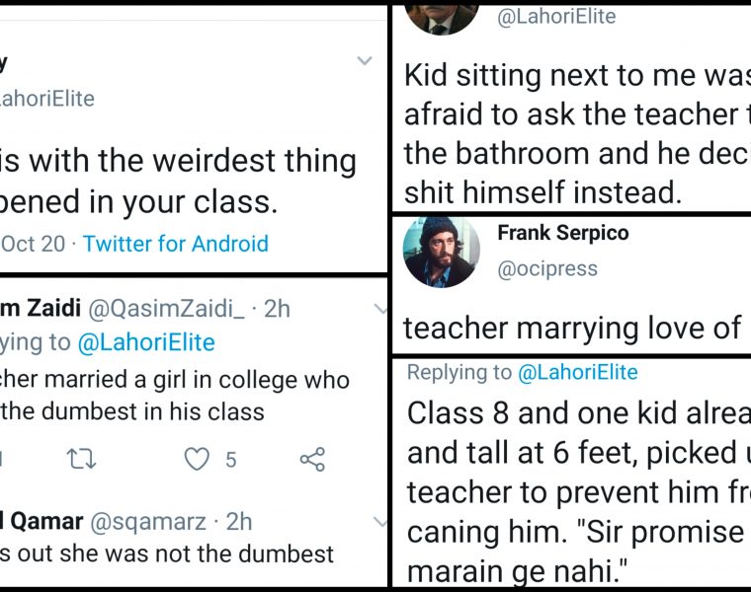This screenshot has width=751, height=592.
Task: Share Qasim Zaidi's tweet
Action: click(x=312, y=459)
